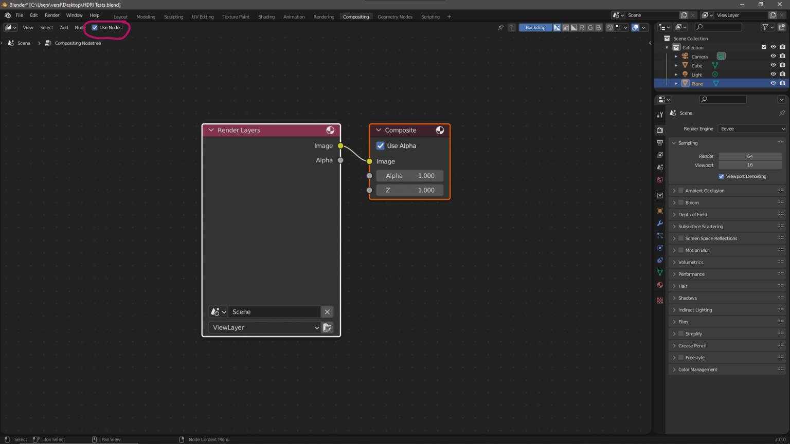Open the Output properties tab icon
Screen dimensions: 790x444
pyautogui.click(x=660, y=142)
